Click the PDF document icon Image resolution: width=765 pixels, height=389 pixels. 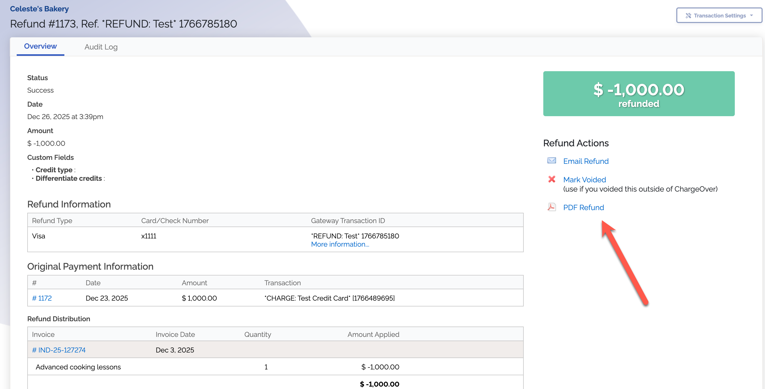click(551, 207)
